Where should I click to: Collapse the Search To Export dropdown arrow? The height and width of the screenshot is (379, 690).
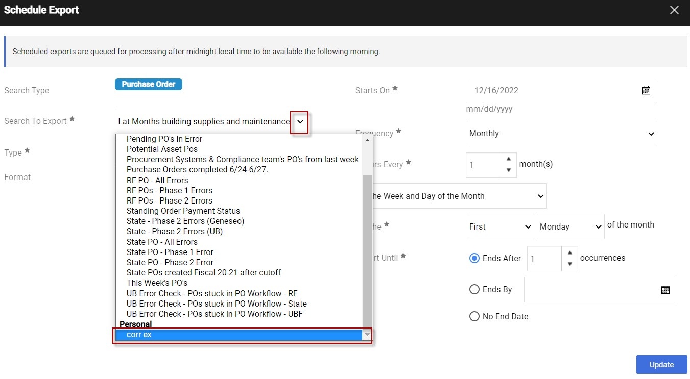[x=300, y=122]
